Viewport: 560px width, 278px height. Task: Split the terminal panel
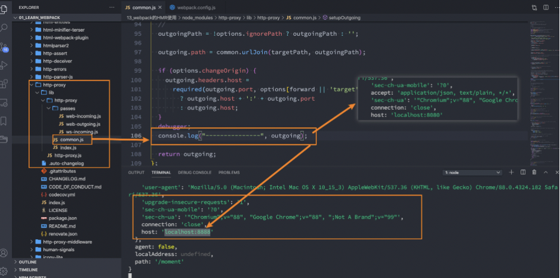(523, 172)
